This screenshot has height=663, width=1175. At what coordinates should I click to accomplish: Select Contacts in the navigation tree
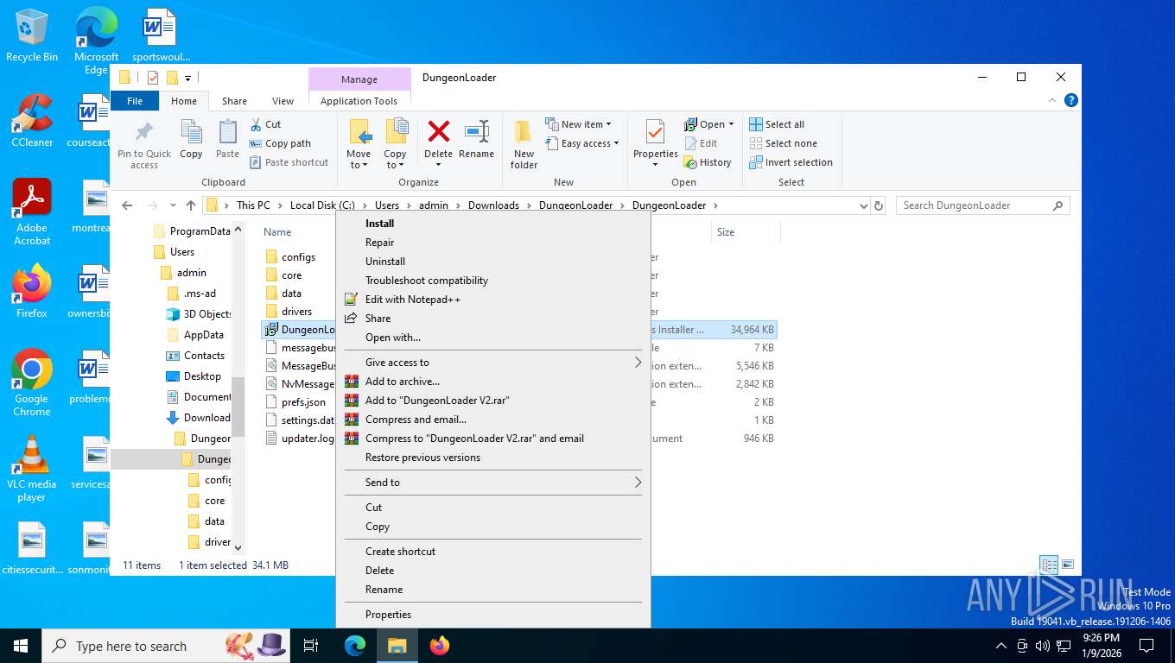pyautogui.click(x=204, y=356)
